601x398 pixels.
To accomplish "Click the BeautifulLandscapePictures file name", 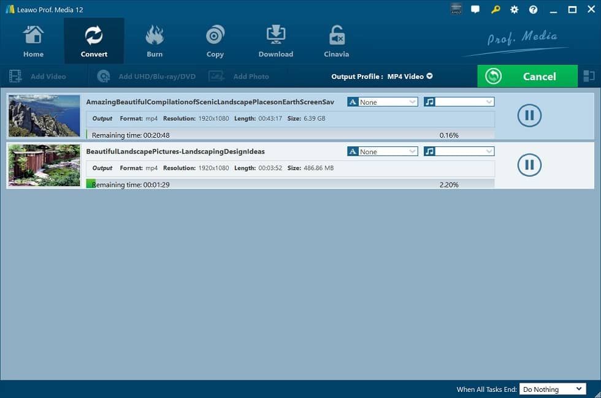I will pyautogui.click(x=175, y=152).
